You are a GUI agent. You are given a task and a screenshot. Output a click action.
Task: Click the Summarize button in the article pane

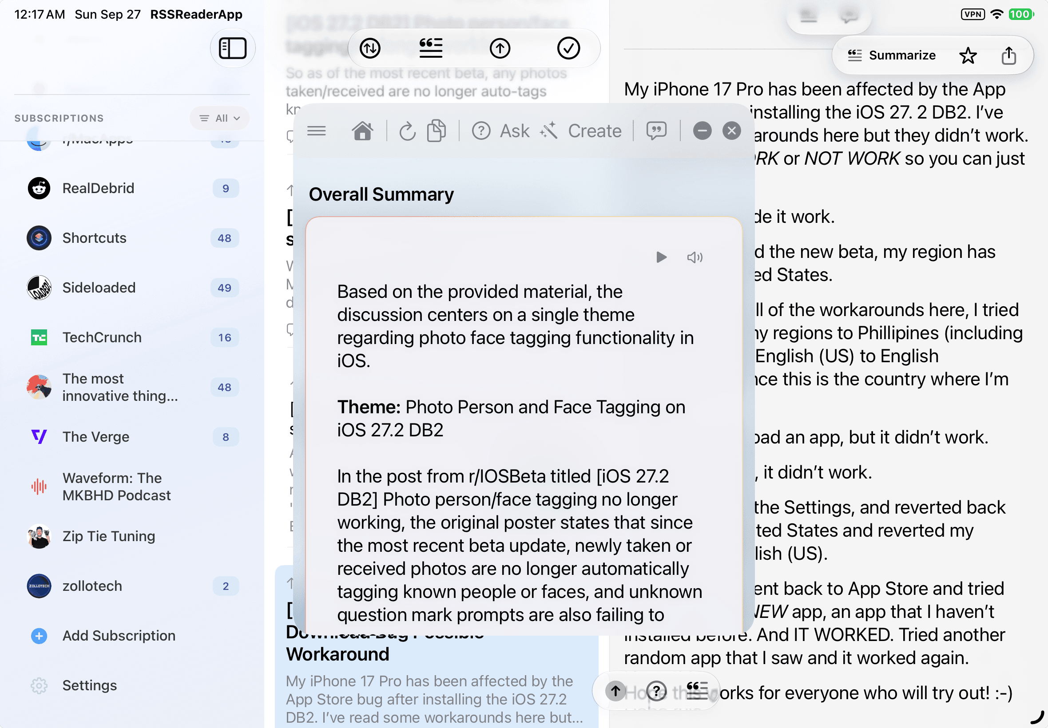click(x=892, y=55)
